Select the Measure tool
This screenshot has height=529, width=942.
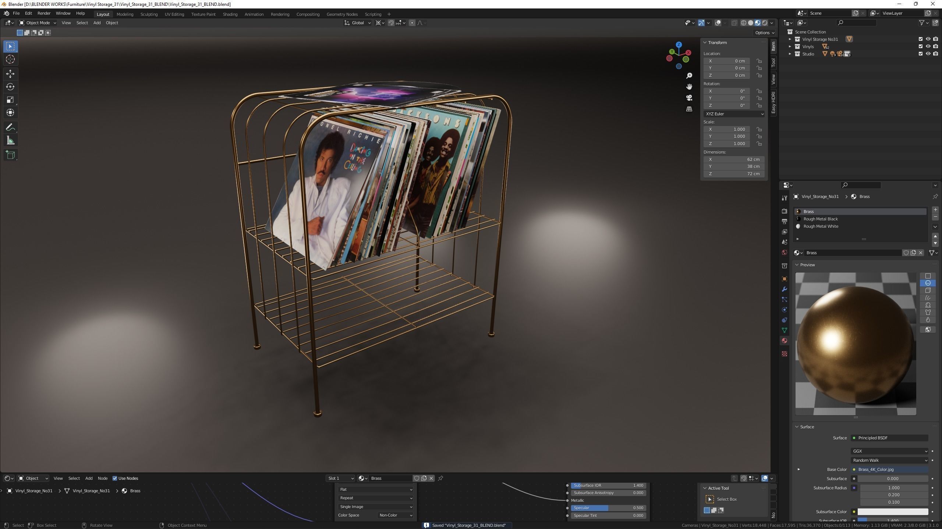[x=10, y=140]
